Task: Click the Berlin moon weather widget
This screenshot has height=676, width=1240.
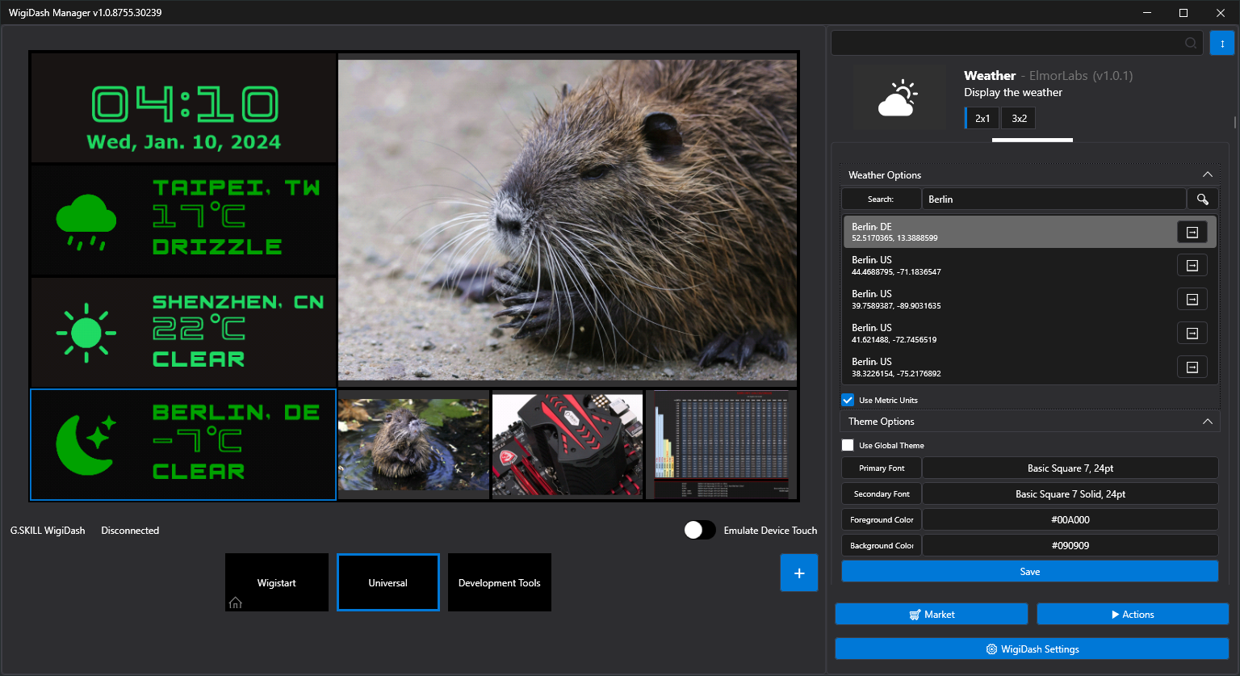Action: 183,444
